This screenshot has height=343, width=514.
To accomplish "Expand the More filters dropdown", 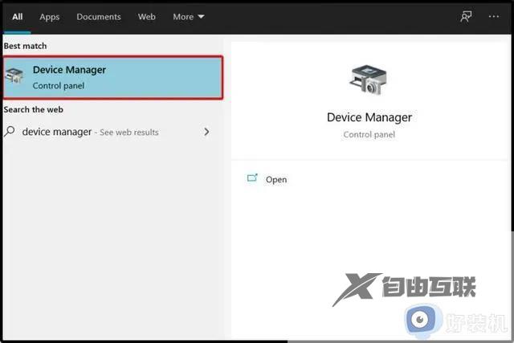I will 189,17.
